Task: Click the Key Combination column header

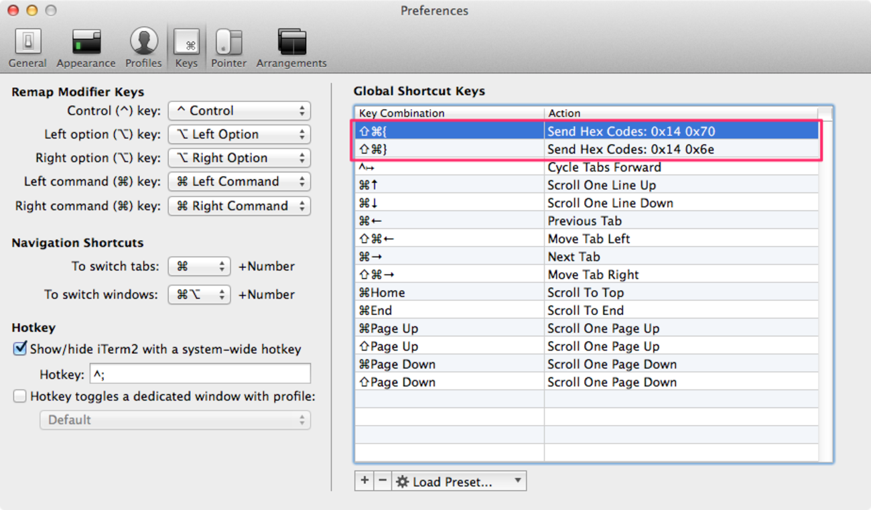Action: pyautogui.click(x=449, y=113)
